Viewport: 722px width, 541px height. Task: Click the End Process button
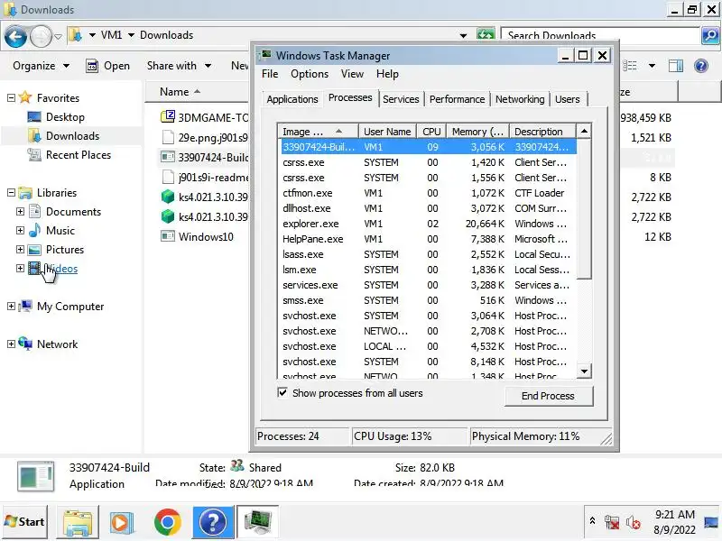tap(549, 396)
